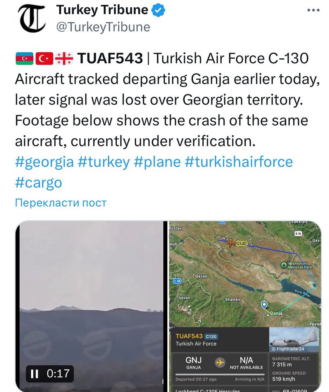Open the #cargo hashtag
The height and width of the screenshot is (392, 329).
tap(39, 182)
